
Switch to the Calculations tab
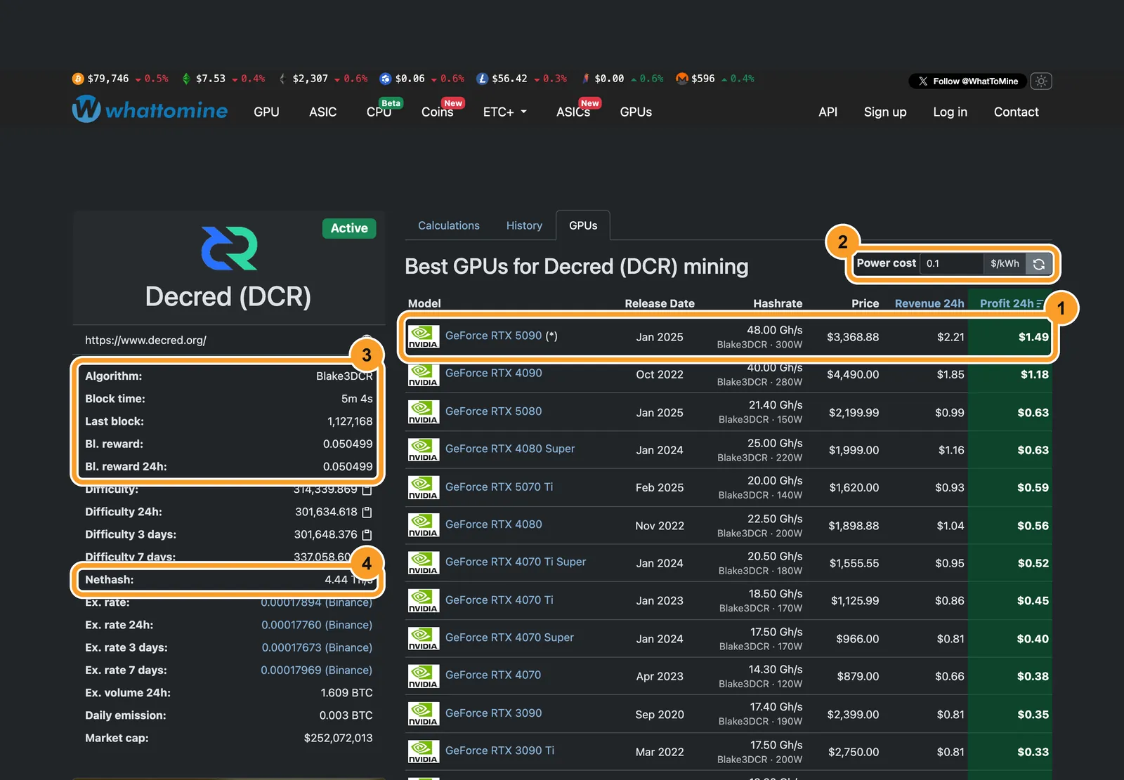click(449, 225)
